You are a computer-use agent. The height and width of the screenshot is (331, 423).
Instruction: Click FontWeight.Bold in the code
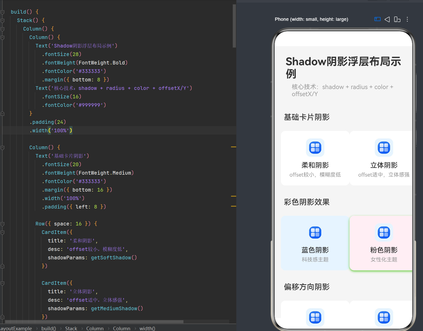point(102,63)
